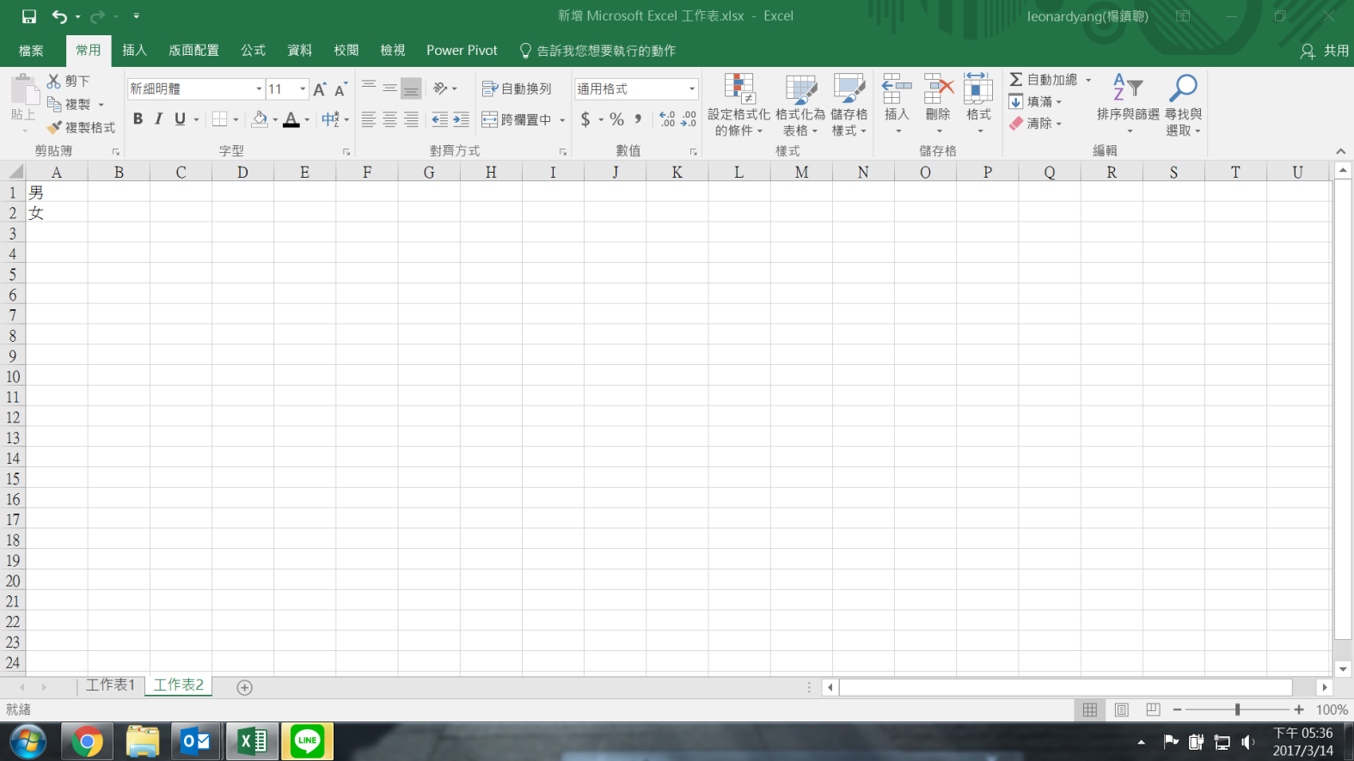The height and width of the screenshot is (761, 1354).
Task: Click the AutoSum (自動加總) sigma icon
Action: 1016,79
